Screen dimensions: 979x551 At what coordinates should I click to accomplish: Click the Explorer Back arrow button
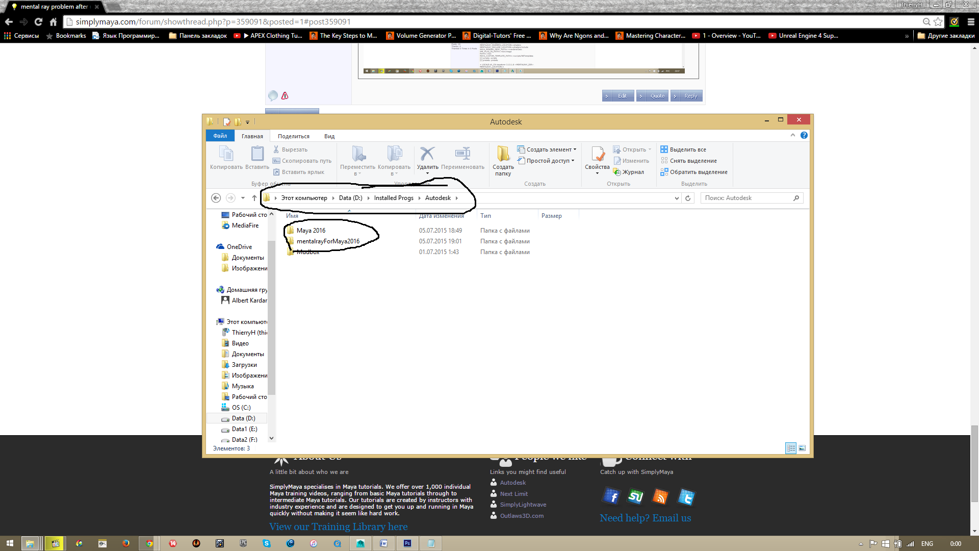[x=216, y=198]
